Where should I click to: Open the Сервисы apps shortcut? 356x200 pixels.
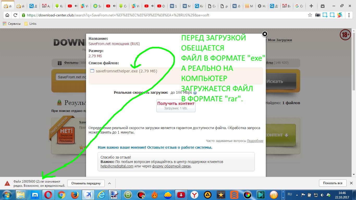pos(12,24)
